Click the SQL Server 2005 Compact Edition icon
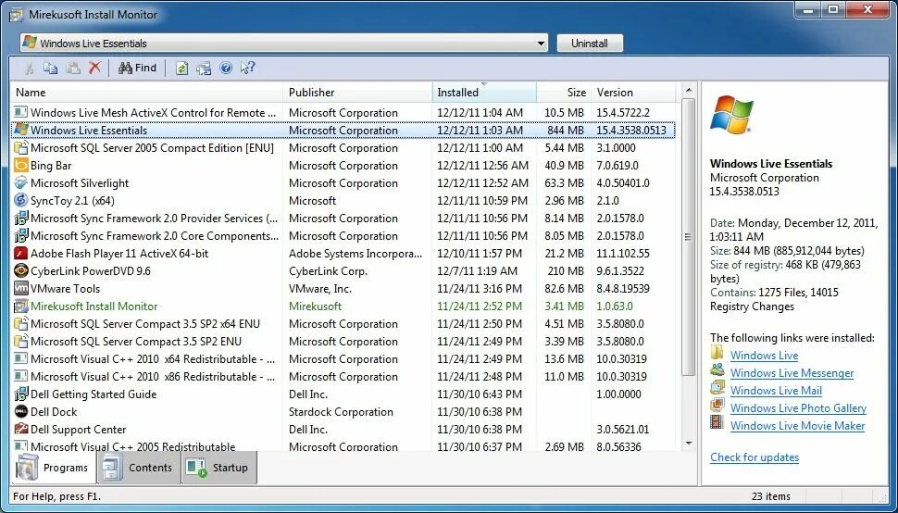The height and width of the screenshot is (513, 898). pos(21,148)
